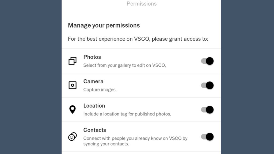Select the Contacts row label
Screen dimensions: 274x154
(95, 130)
